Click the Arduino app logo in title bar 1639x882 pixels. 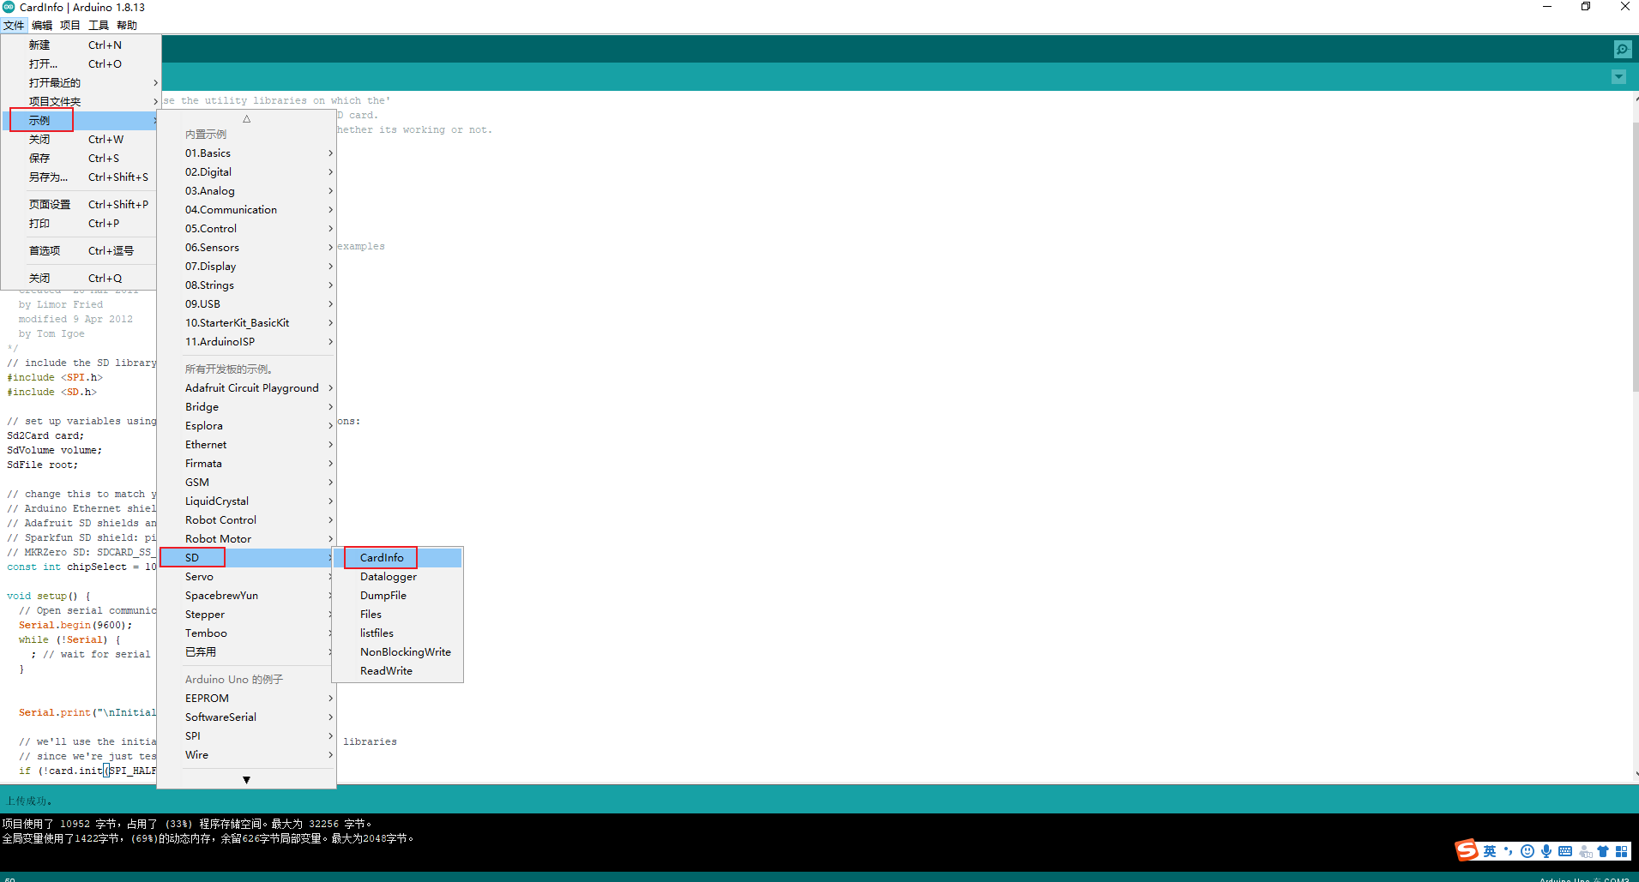pyautogui.click(x=9, y=7)
